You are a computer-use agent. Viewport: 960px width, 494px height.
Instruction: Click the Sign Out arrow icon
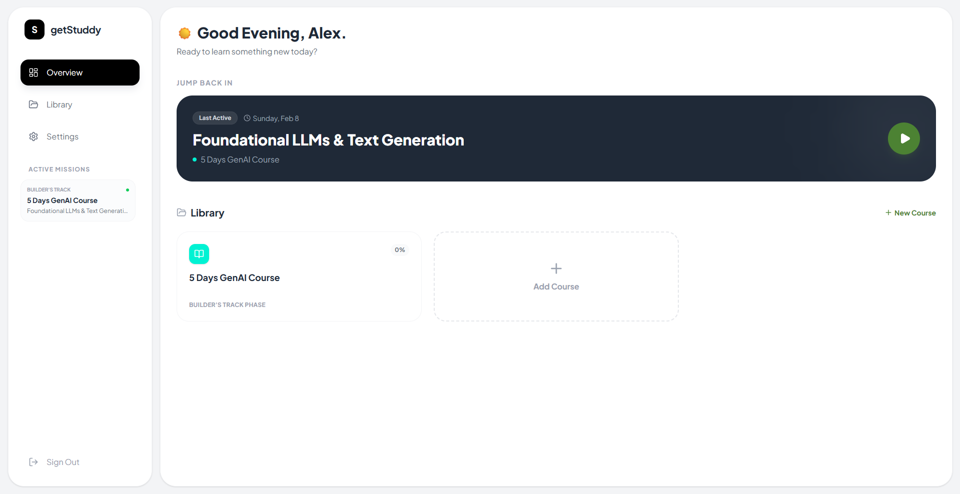(34, 462)
